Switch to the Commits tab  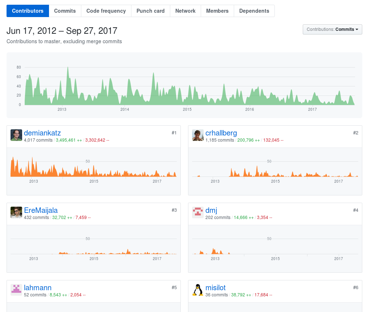[65, 11]
